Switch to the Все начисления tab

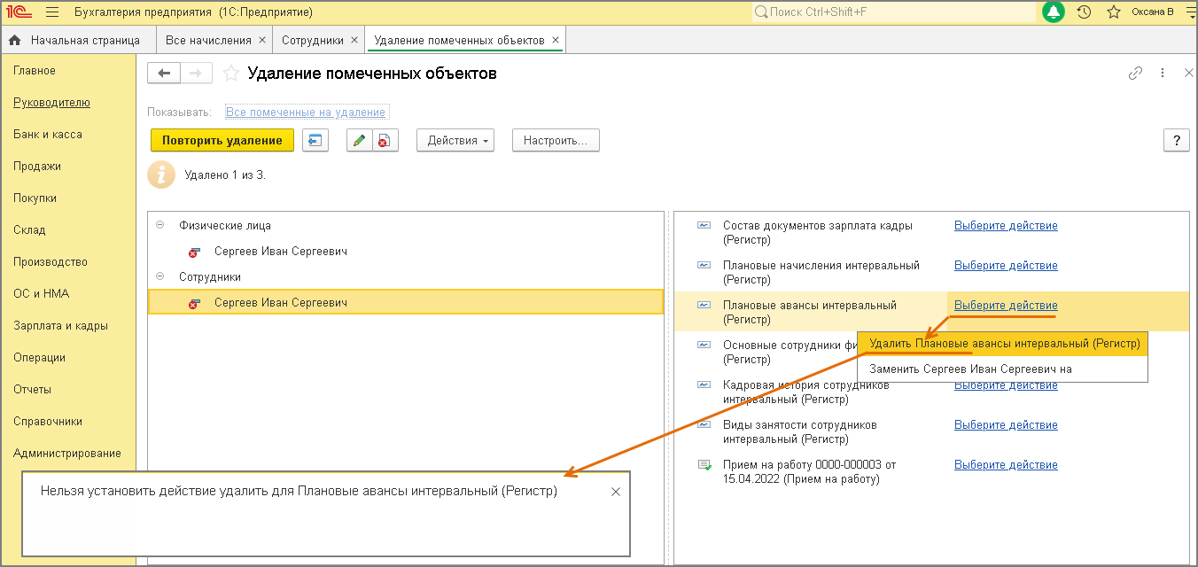(208, 40)
